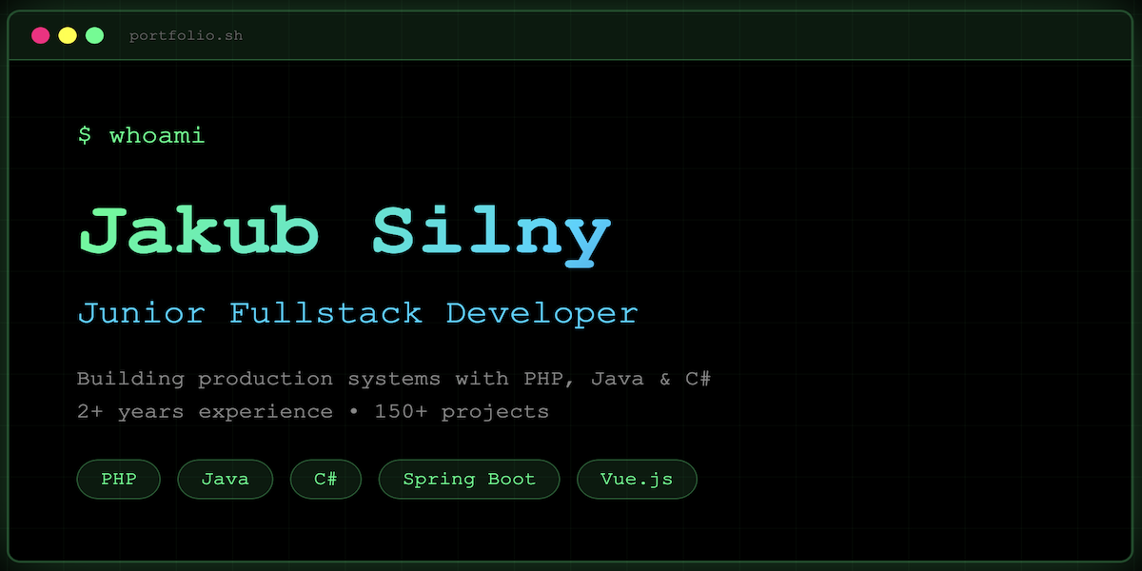1142x571 pixels.
Task: Click the green maximize dot
Action: (x=94, y=35)
